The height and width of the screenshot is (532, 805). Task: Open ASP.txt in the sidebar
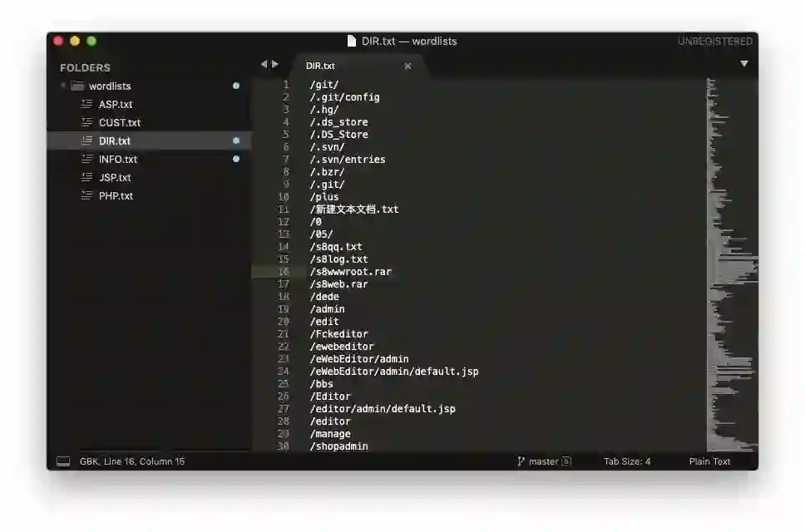pos(116,104)
